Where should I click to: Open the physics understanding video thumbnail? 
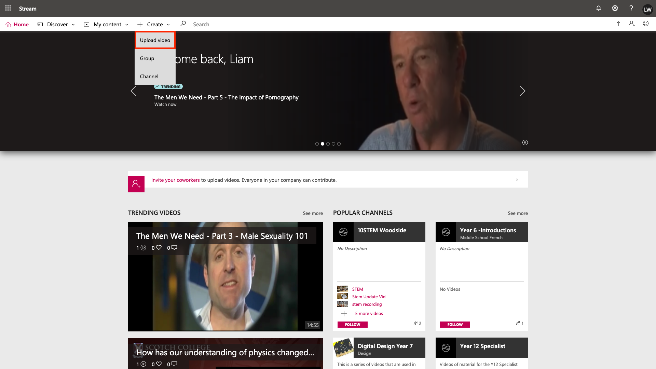click(x=225, y=354)
